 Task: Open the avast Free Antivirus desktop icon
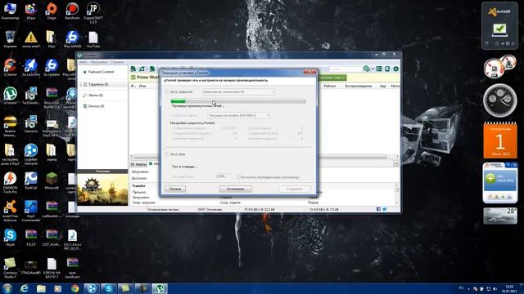point(11,211)
